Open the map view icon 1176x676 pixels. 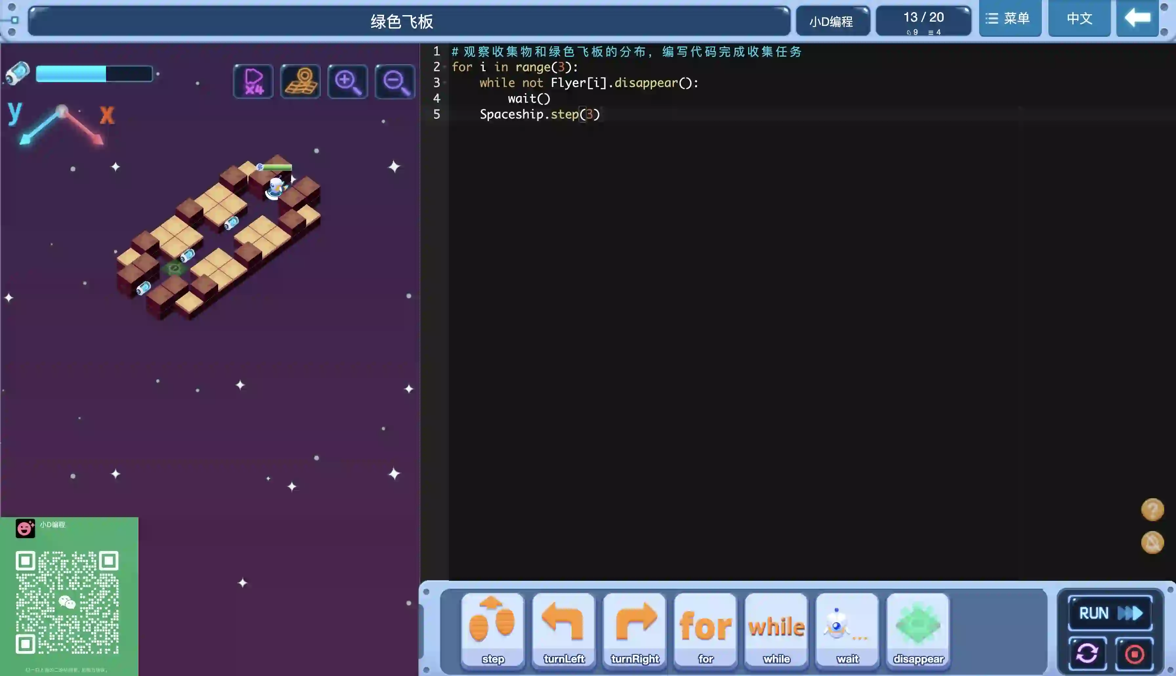point(300,82)
